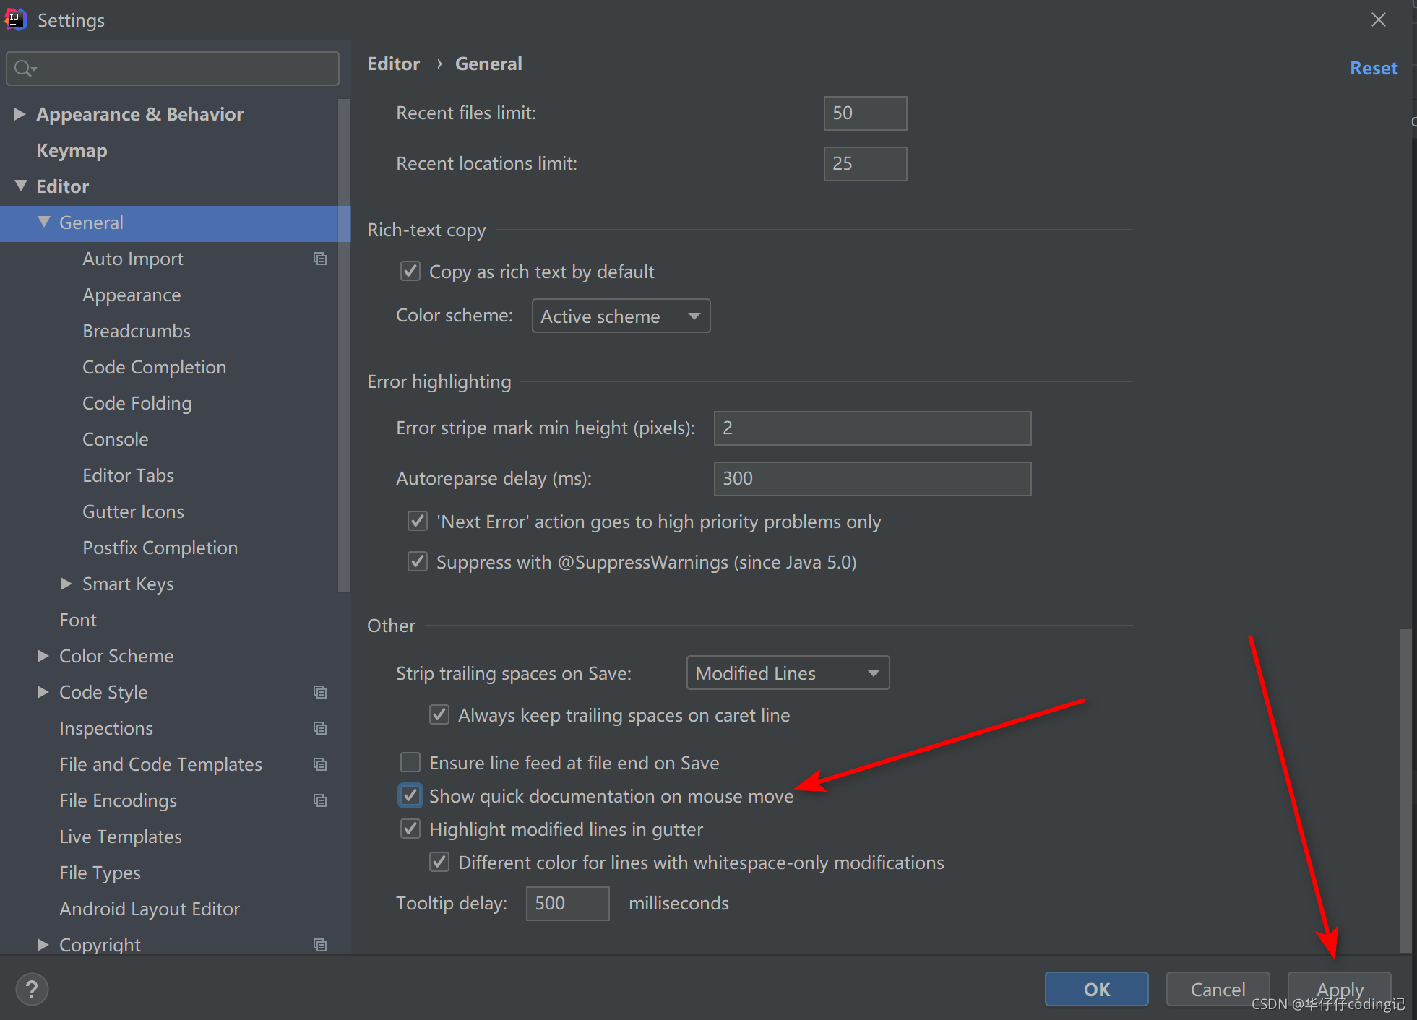The width and height of the screenshot is (1417, 1020).
Task: Collapse the General tree node arrow
Action: [44, 222]
